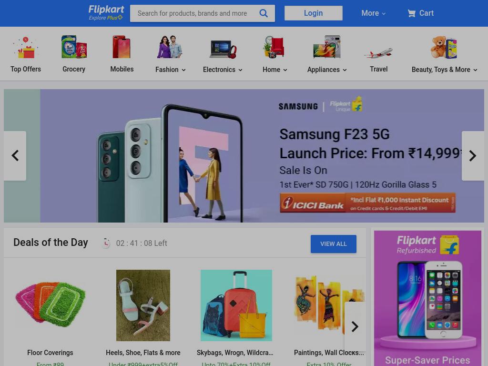Expand the Fashion category menu
The height and width of the screenshot is (366, 488).
pos(171,70)
